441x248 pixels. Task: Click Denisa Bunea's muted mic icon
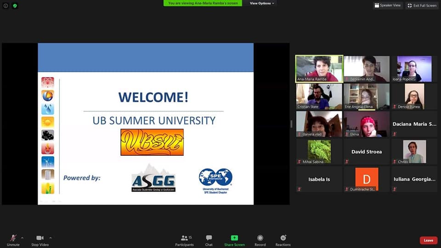tap(395, 107)
